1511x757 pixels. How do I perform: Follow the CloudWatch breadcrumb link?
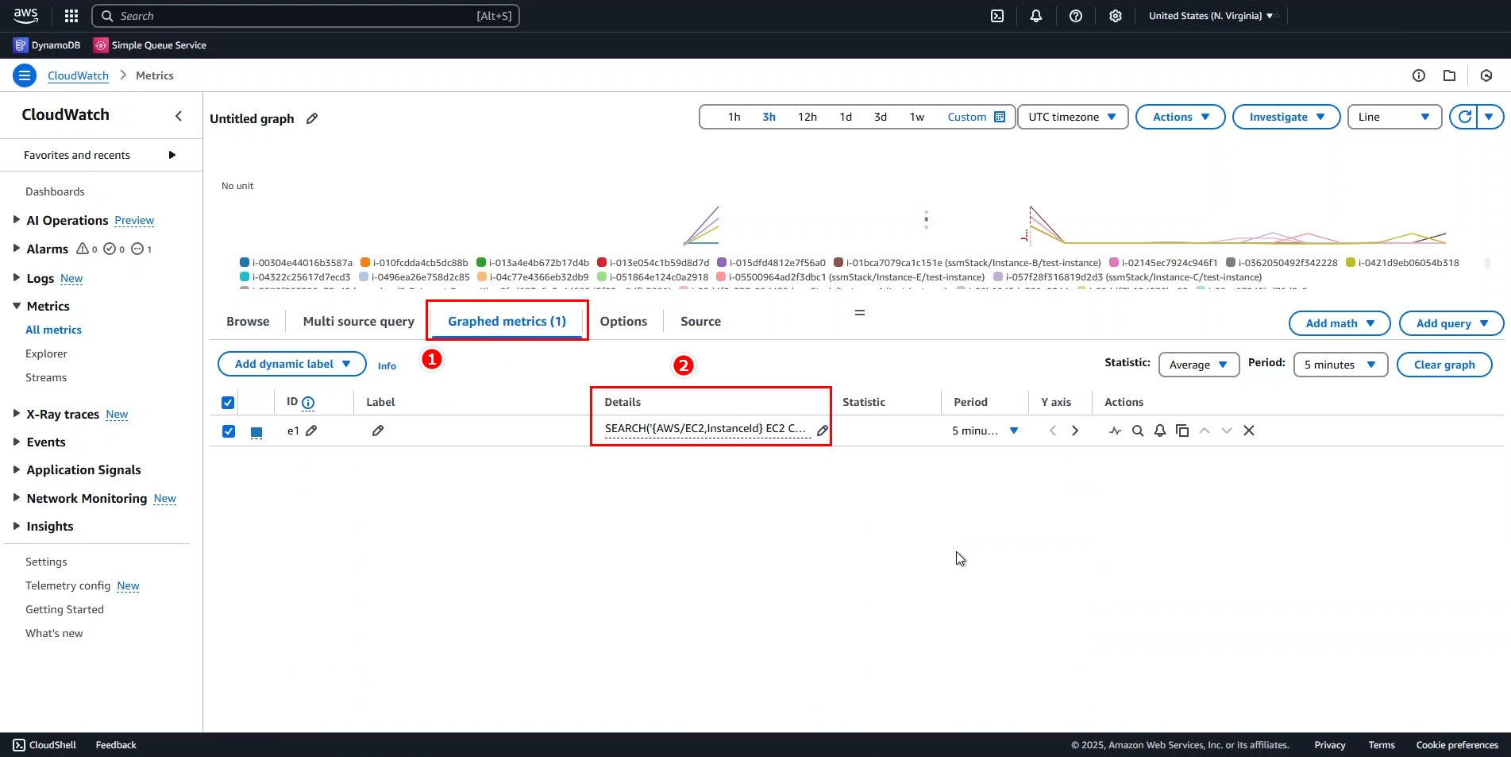78,75
